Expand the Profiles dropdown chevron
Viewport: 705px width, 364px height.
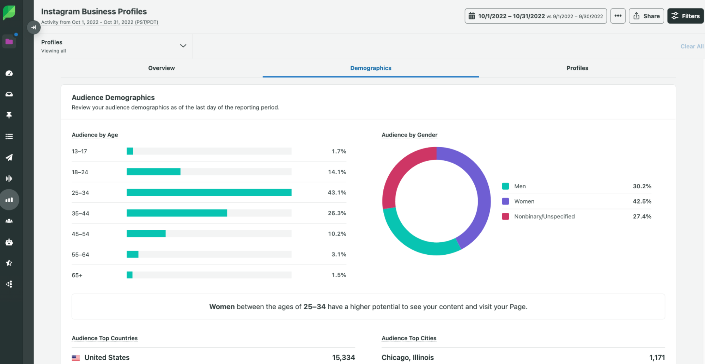(183, 46)
